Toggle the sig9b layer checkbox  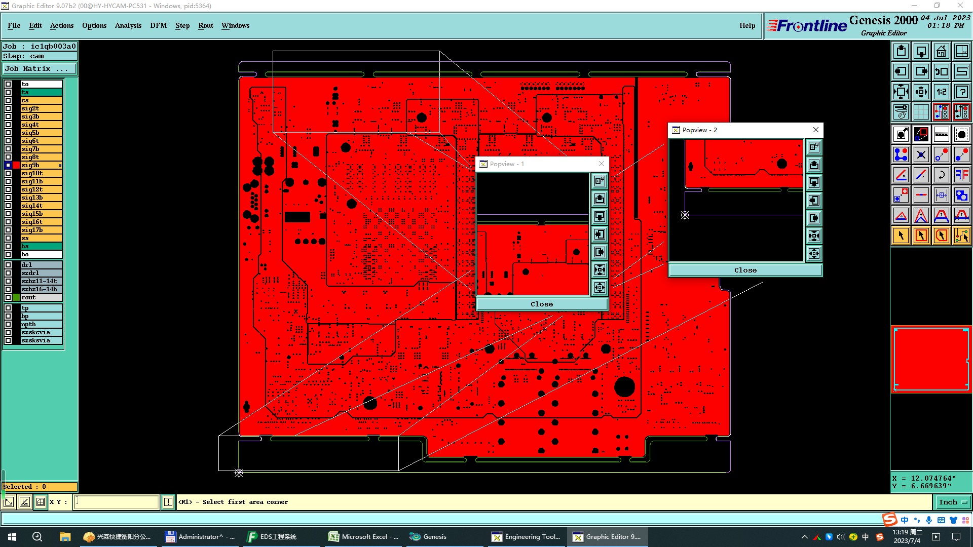point(8,165)
